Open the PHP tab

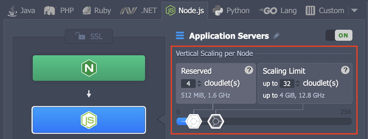click(59, 11)
